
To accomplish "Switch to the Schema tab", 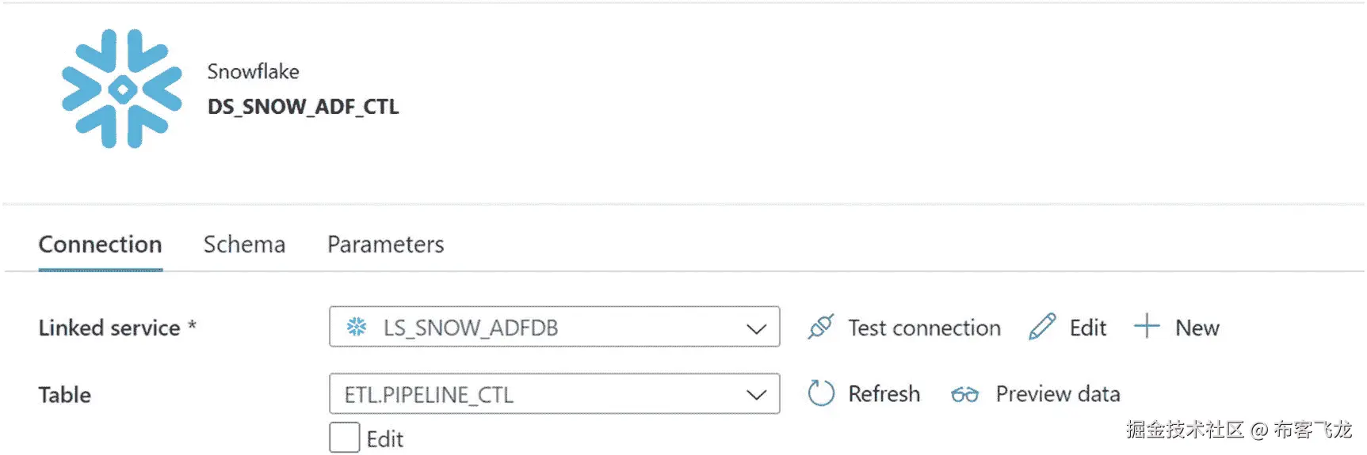I will 244,245.
